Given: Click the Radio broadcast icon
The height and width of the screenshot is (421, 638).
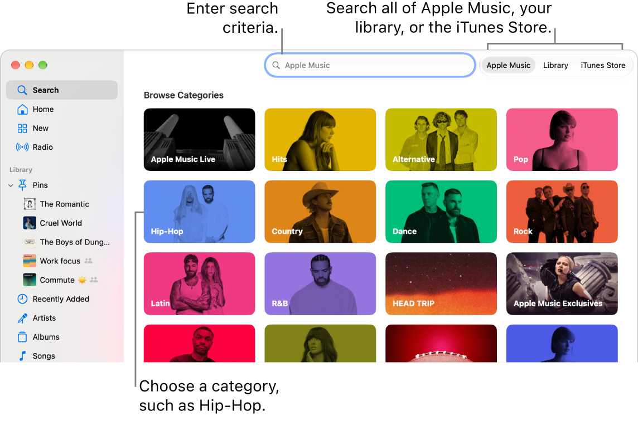Looking at the screenshot, I should click(x=22, y=147).
